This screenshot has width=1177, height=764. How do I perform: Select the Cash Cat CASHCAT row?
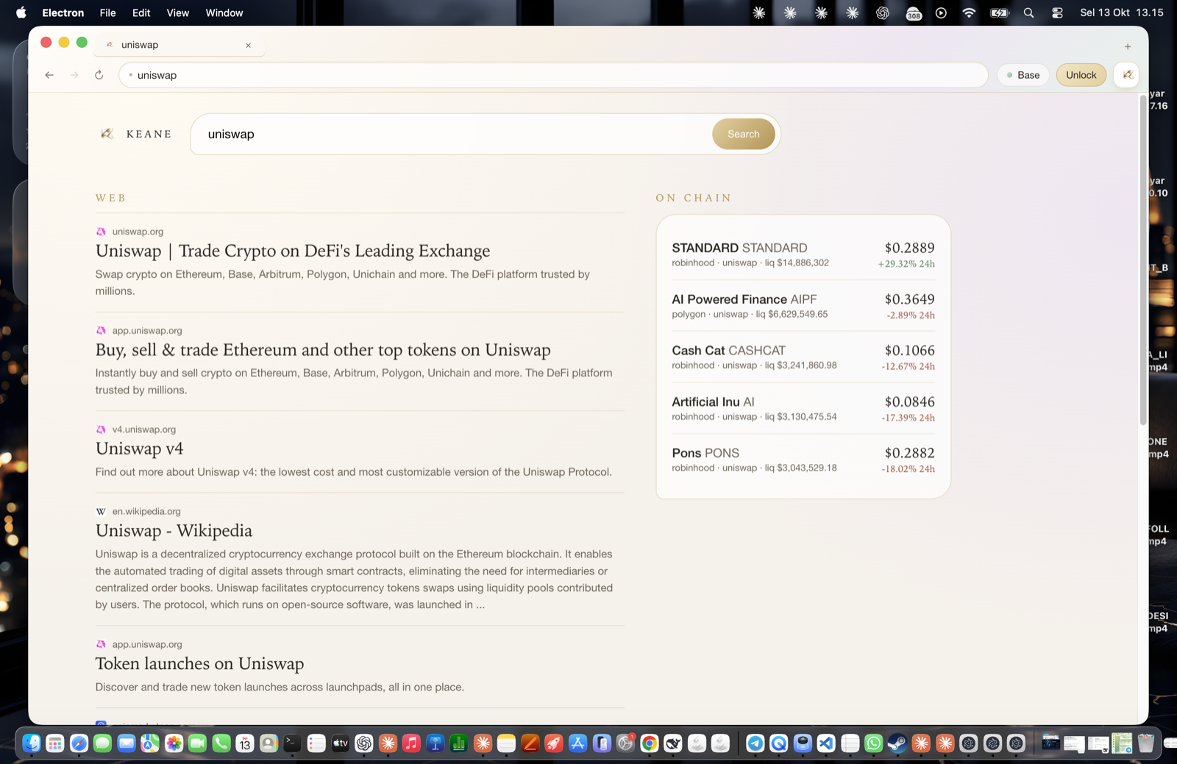pyautogui.click(x=803, y=357)
